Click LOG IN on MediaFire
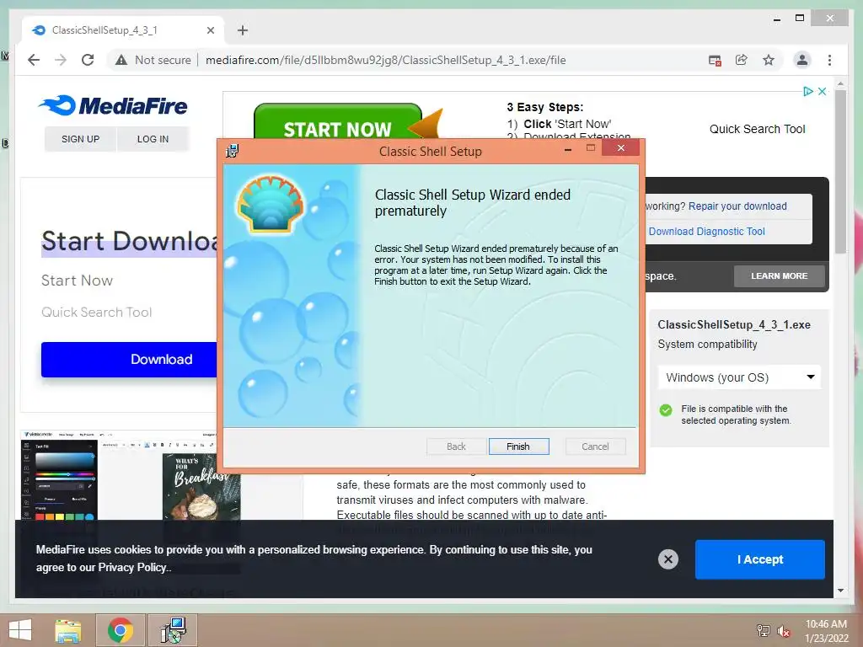The width and height of the screenshot is (863, 647). point(153,139)
